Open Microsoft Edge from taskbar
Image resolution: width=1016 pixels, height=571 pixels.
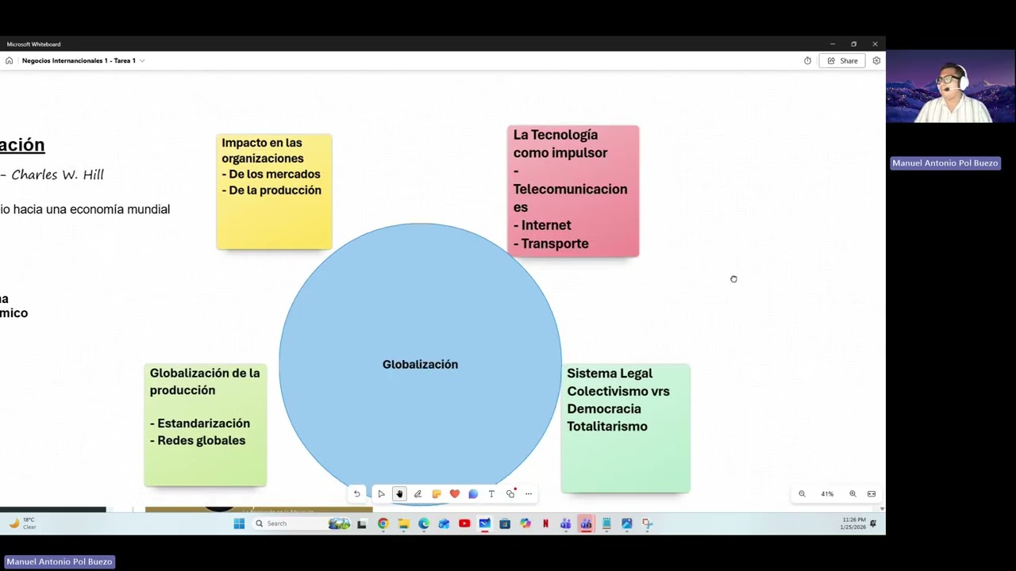click(x=424, y=523)
